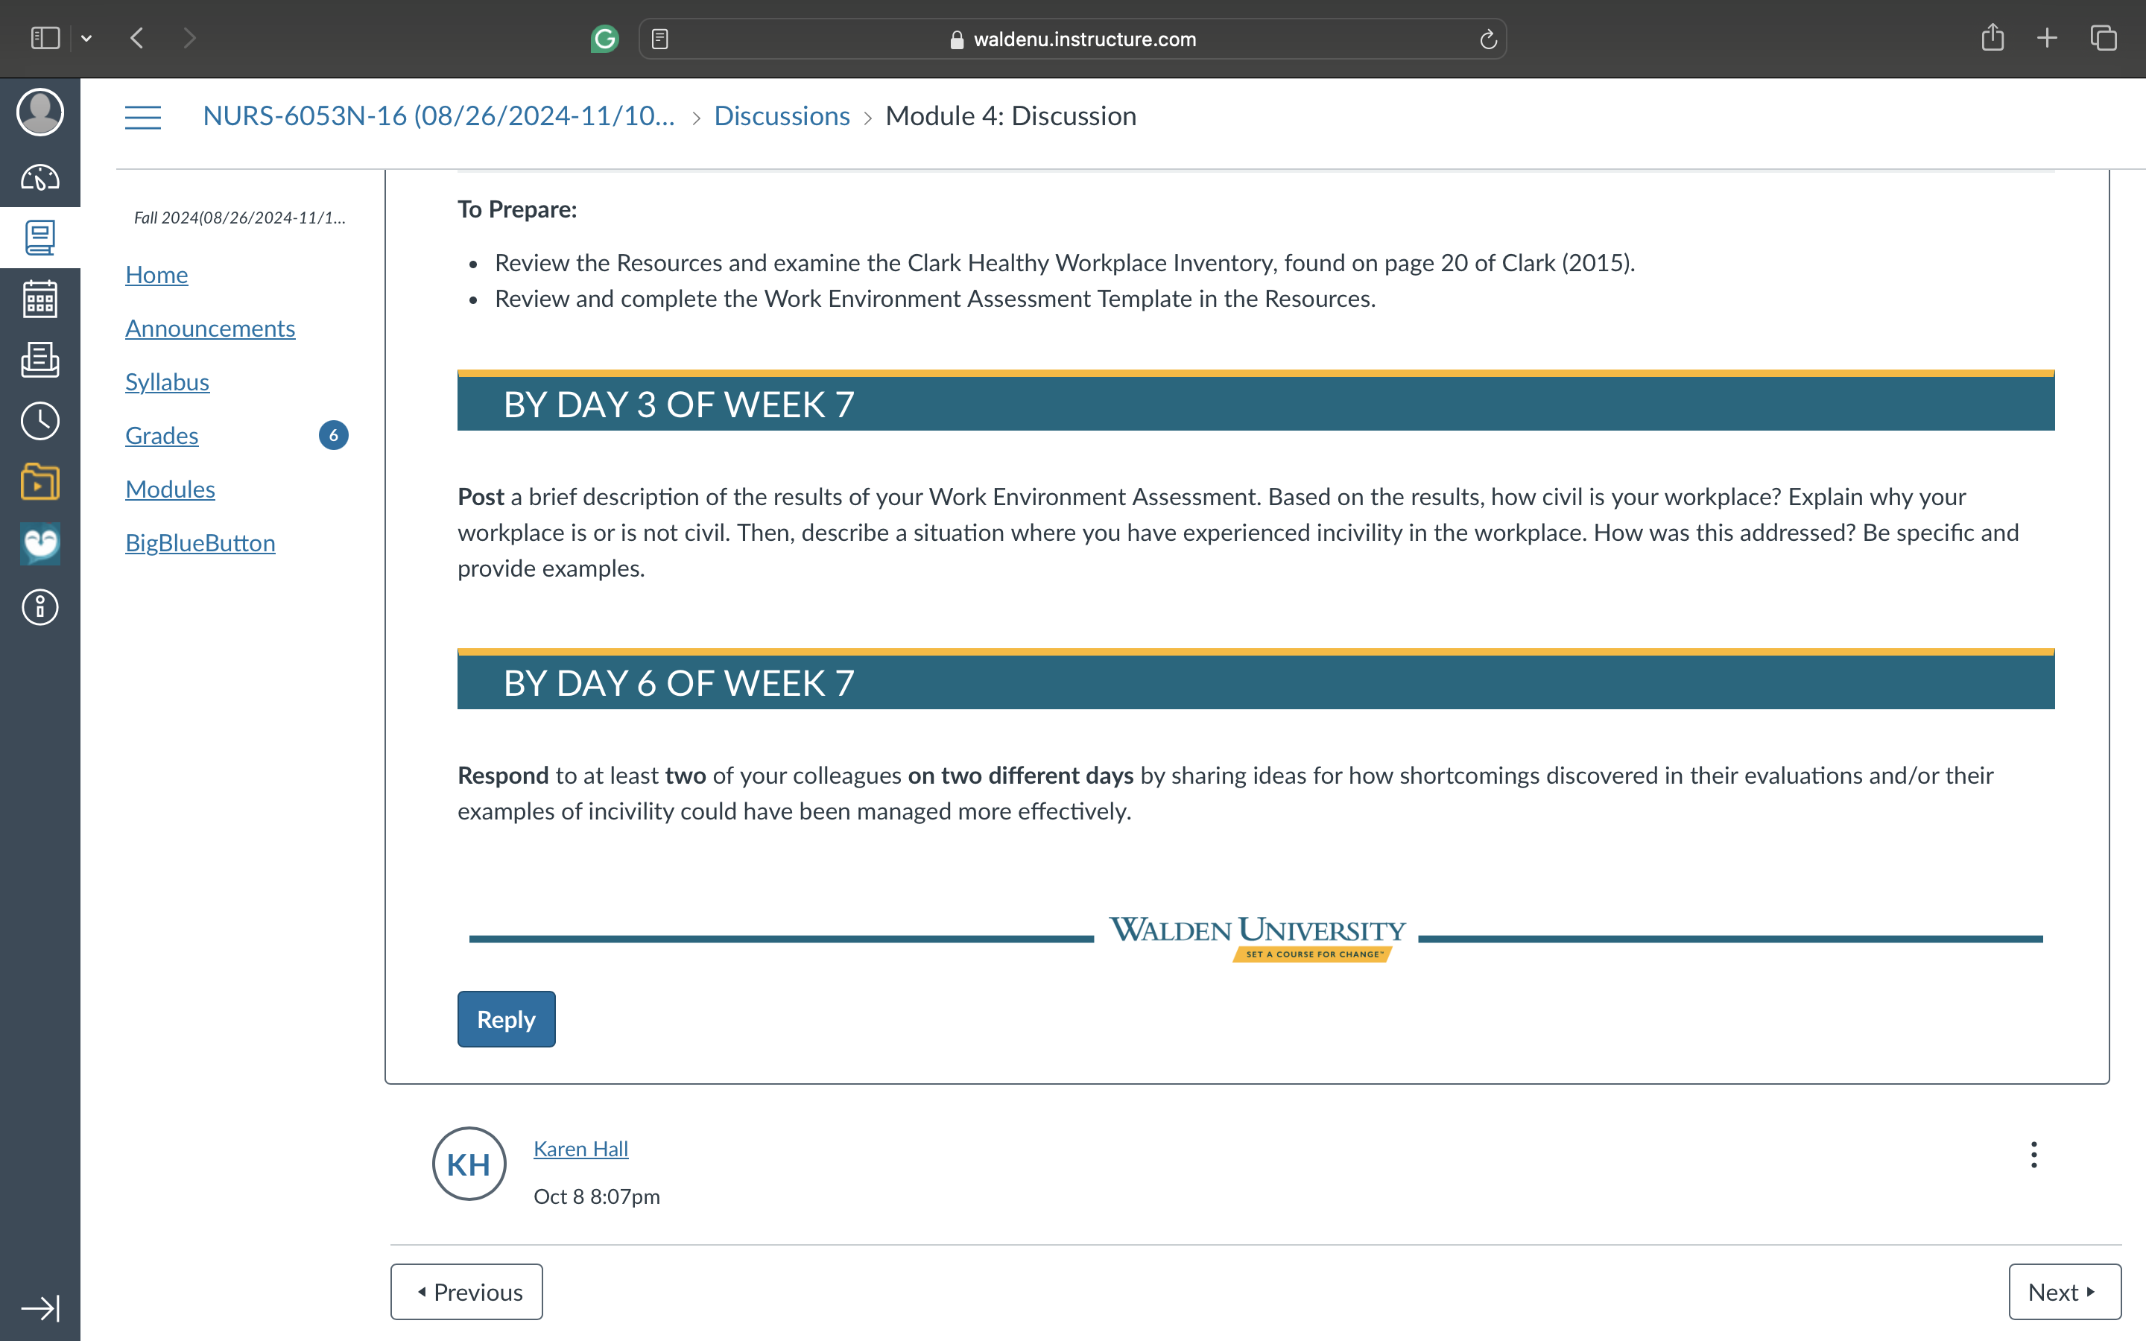Open the Dashboard speedometer icon
Screen dimensions: 2146x1341
pos(40,177)
